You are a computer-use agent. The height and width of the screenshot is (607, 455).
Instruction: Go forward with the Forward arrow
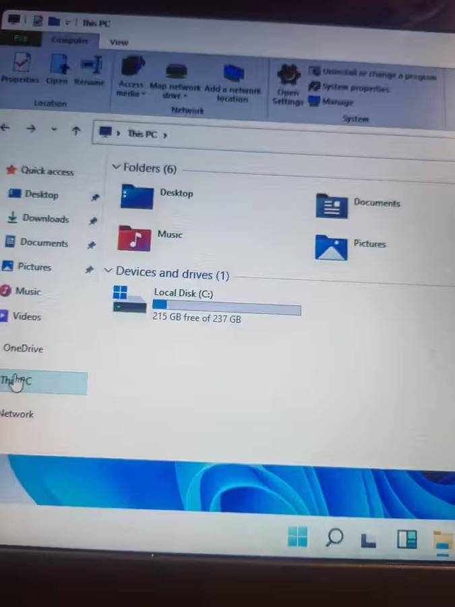coord(31,129)
